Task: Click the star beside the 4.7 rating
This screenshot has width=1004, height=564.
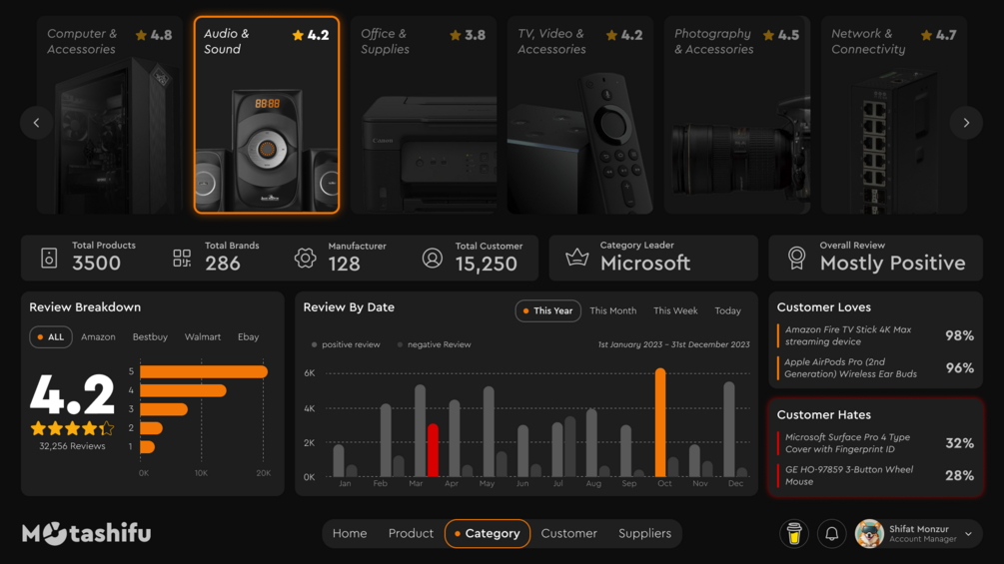Action: pos(926,35)
